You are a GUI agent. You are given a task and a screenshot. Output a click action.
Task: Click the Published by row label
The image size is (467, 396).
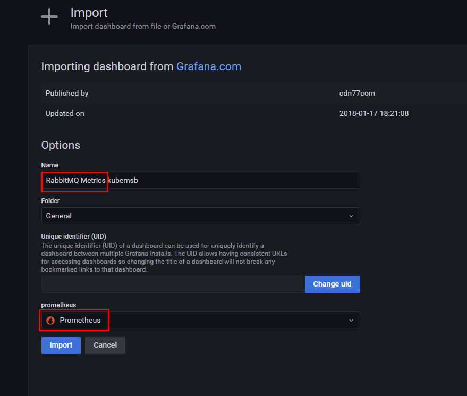click(x=67, y=93)
